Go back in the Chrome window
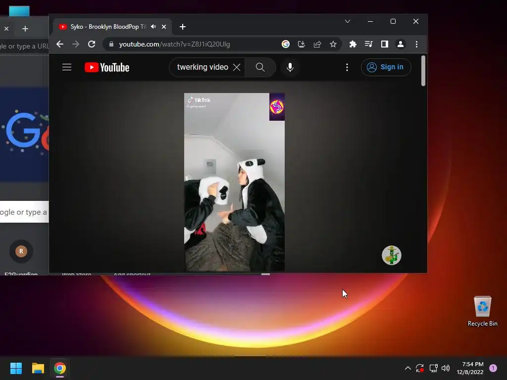 pyautogui.click(x=60, y=44)
